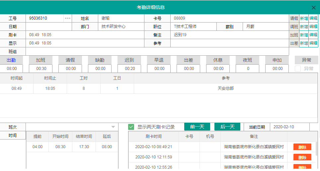Click the 加班 hours field showing 00:30

[x=41, y=69]
